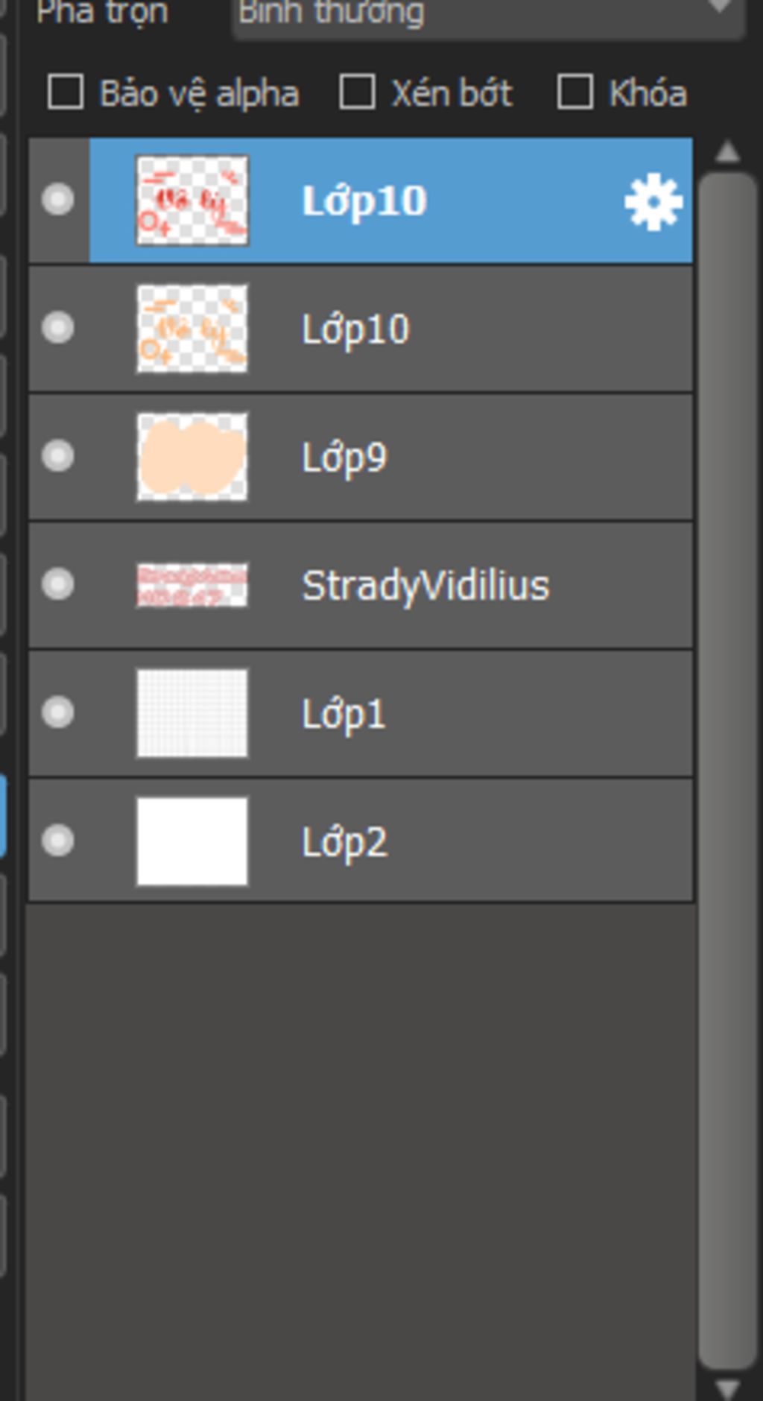Image resolution: width=763 pixels, height=1401 pixels.
Task: Click the peach blob thumbnail of Lớp9
Action: tap(192, 457)
